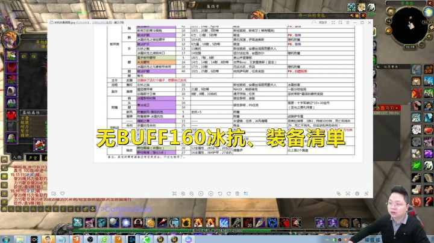The width and height of the screenshot is (434, 243).
Task: Select the head slot on character panel
Action: [11, 56]
